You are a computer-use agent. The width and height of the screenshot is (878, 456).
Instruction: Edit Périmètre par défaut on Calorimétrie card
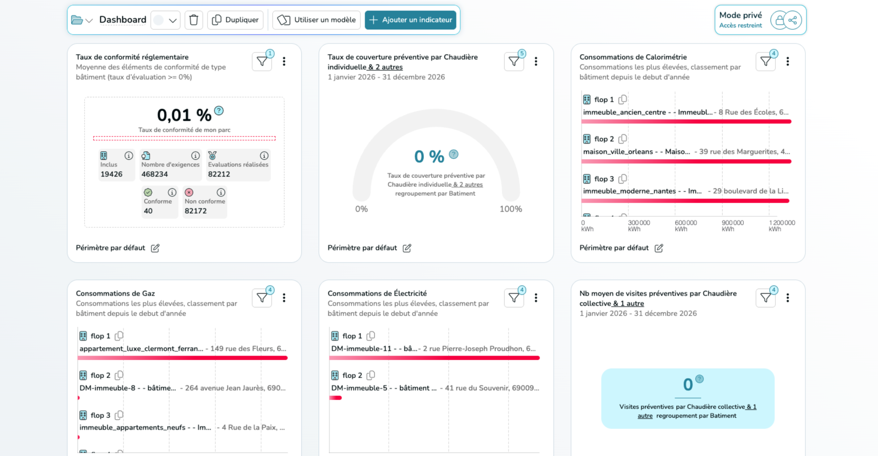[x=659, y=248]
